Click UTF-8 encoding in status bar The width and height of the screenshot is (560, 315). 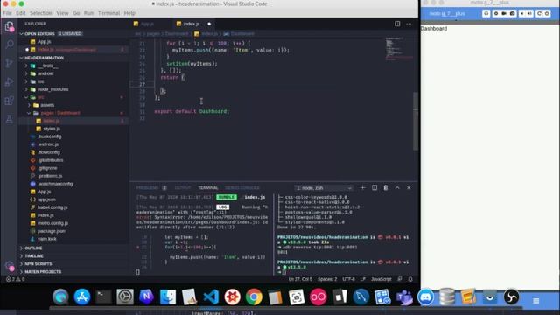point(348,279)
